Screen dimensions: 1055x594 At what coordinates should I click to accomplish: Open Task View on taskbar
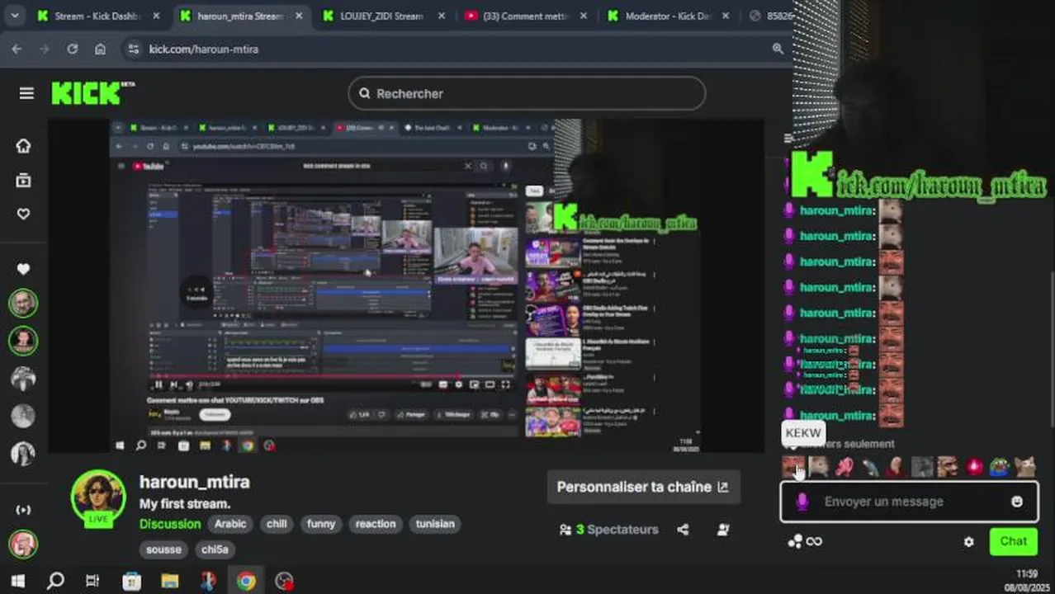[x=92, y=581]
